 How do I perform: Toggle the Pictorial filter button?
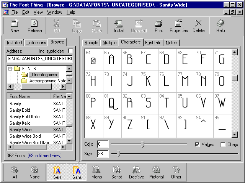pyautogui.click(x=157, y=172)
